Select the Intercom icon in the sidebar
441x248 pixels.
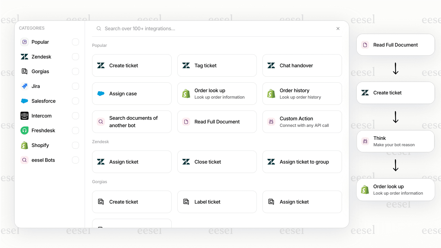24,115
